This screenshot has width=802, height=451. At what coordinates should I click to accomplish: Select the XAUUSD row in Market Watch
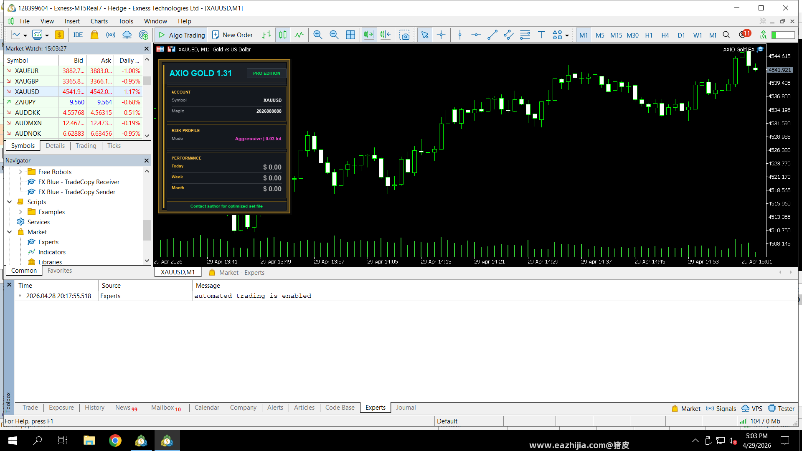pyautogui.click(x=74, y=91)
